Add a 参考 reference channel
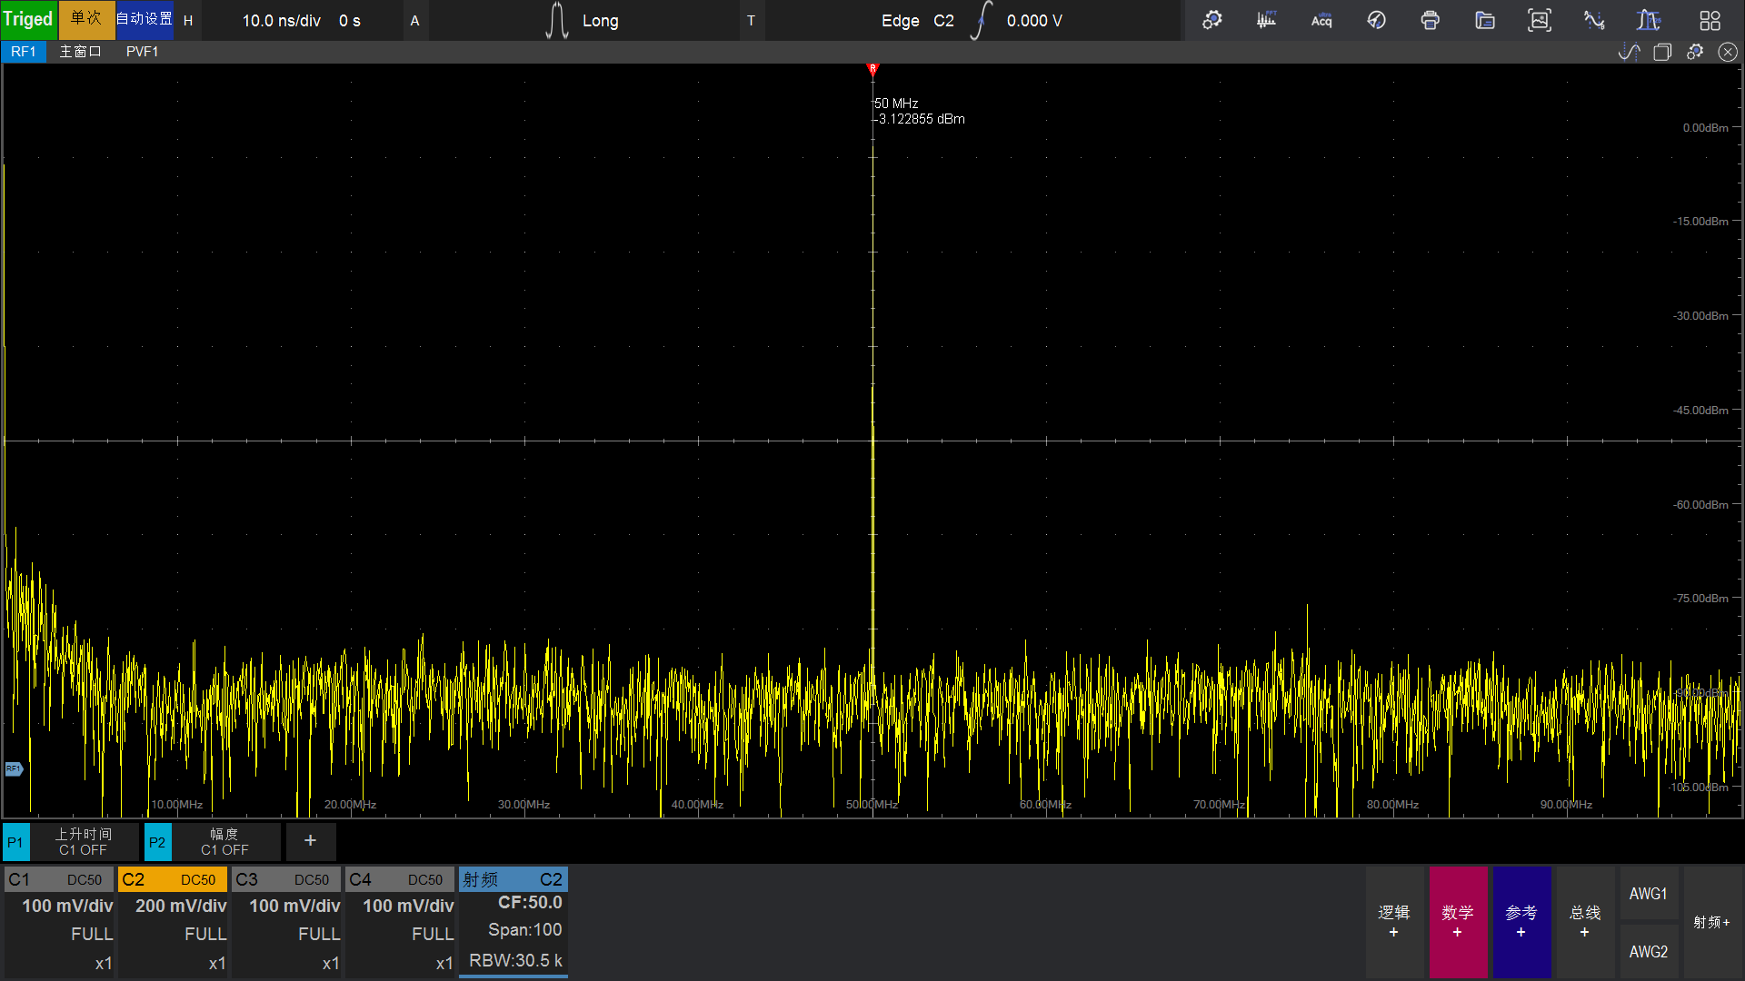The height and width of the screenshot is (981, 1745). tap(1521, 922)
